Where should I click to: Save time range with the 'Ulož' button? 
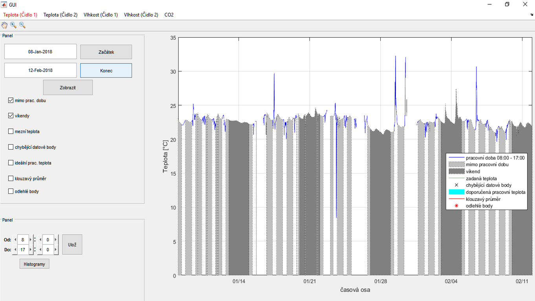72,244
